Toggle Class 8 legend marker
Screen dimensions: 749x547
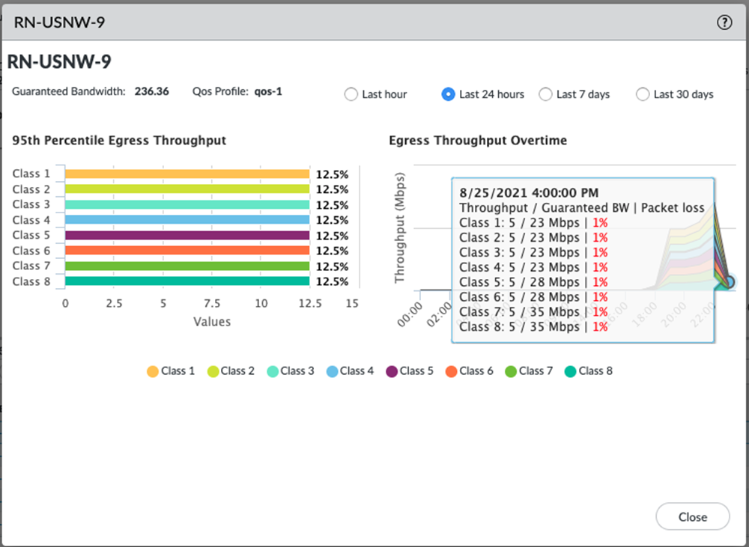570,371
